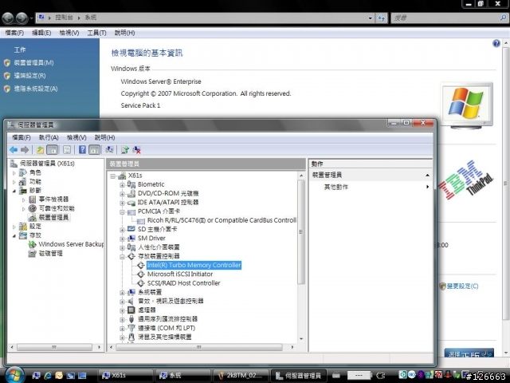The image size is (510, 383).
Task: Click the back arrow in Server Manager toolbar
Action: 14,150
